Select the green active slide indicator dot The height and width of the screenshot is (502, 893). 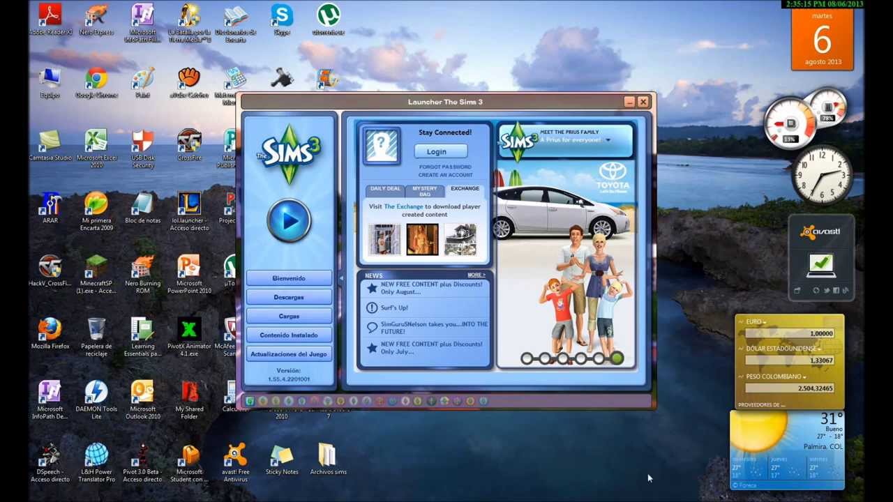click(616, 358)
